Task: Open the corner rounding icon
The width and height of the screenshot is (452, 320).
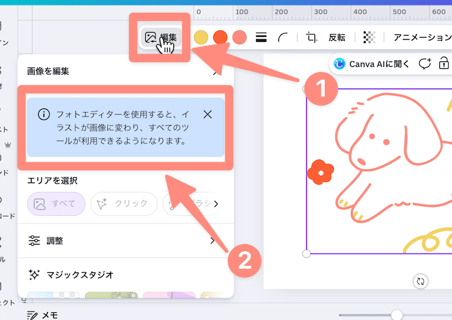Action: (283, 37)
